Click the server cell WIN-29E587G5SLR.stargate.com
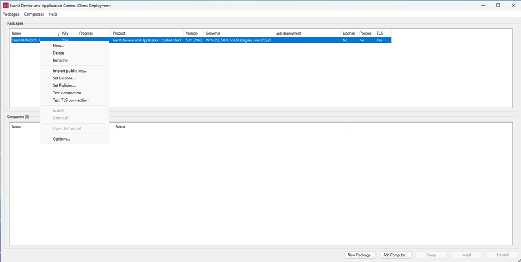The image size is (521, 262). (x=238, y=40)
